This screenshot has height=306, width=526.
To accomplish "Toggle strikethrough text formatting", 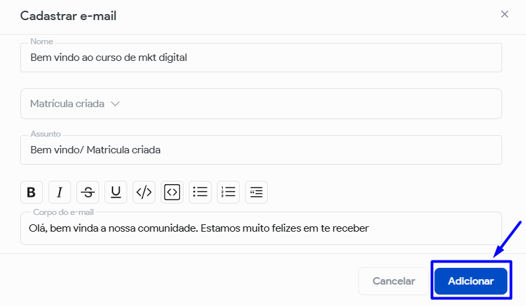I will [x=88, y=192].
